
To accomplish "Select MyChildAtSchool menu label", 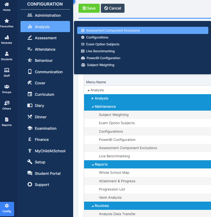I will pos(50,151).
